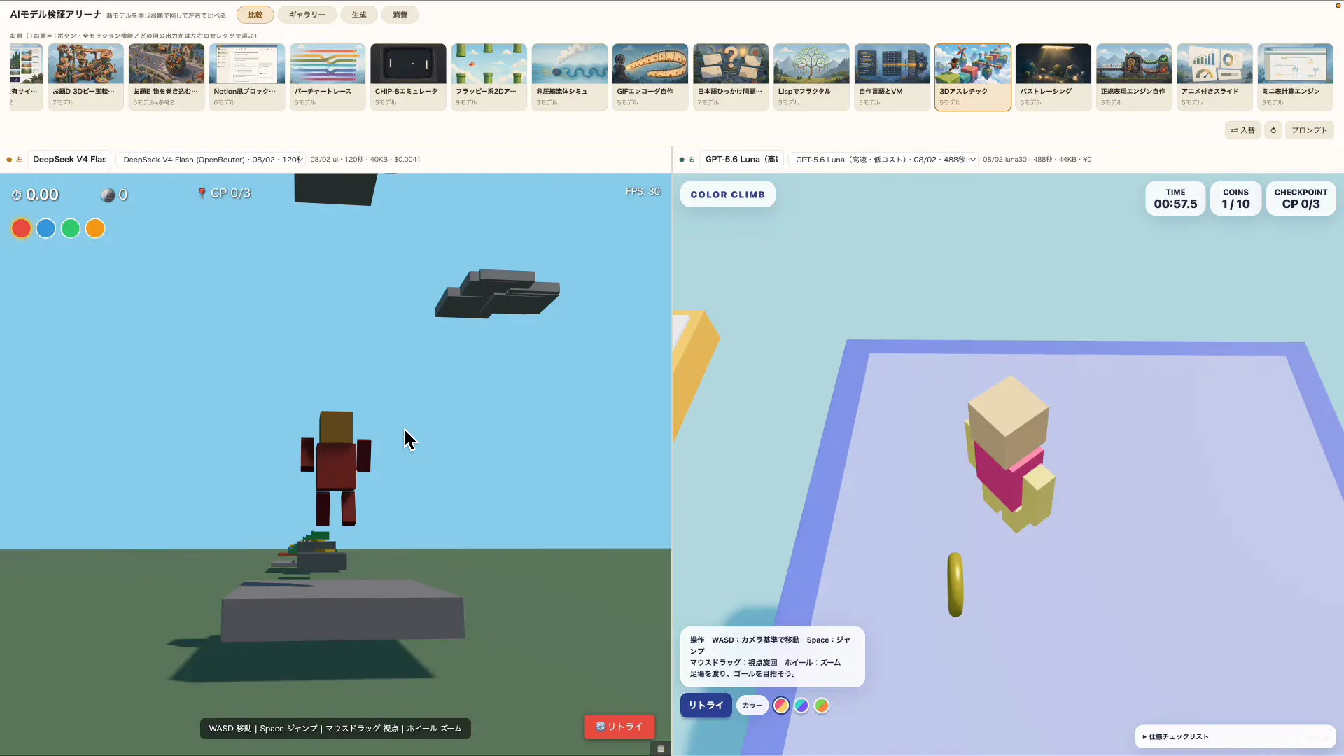Select the Notion風ブロック task card

(x=247, y=77)
